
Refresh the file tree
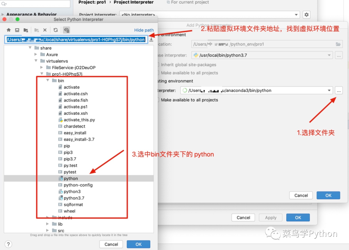point(56,30)
